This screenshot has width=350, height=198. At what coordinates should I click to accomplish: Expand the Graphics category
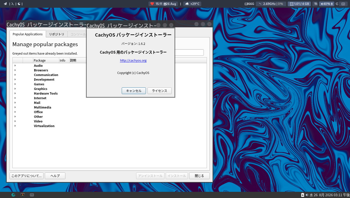[x=15, y=89]
